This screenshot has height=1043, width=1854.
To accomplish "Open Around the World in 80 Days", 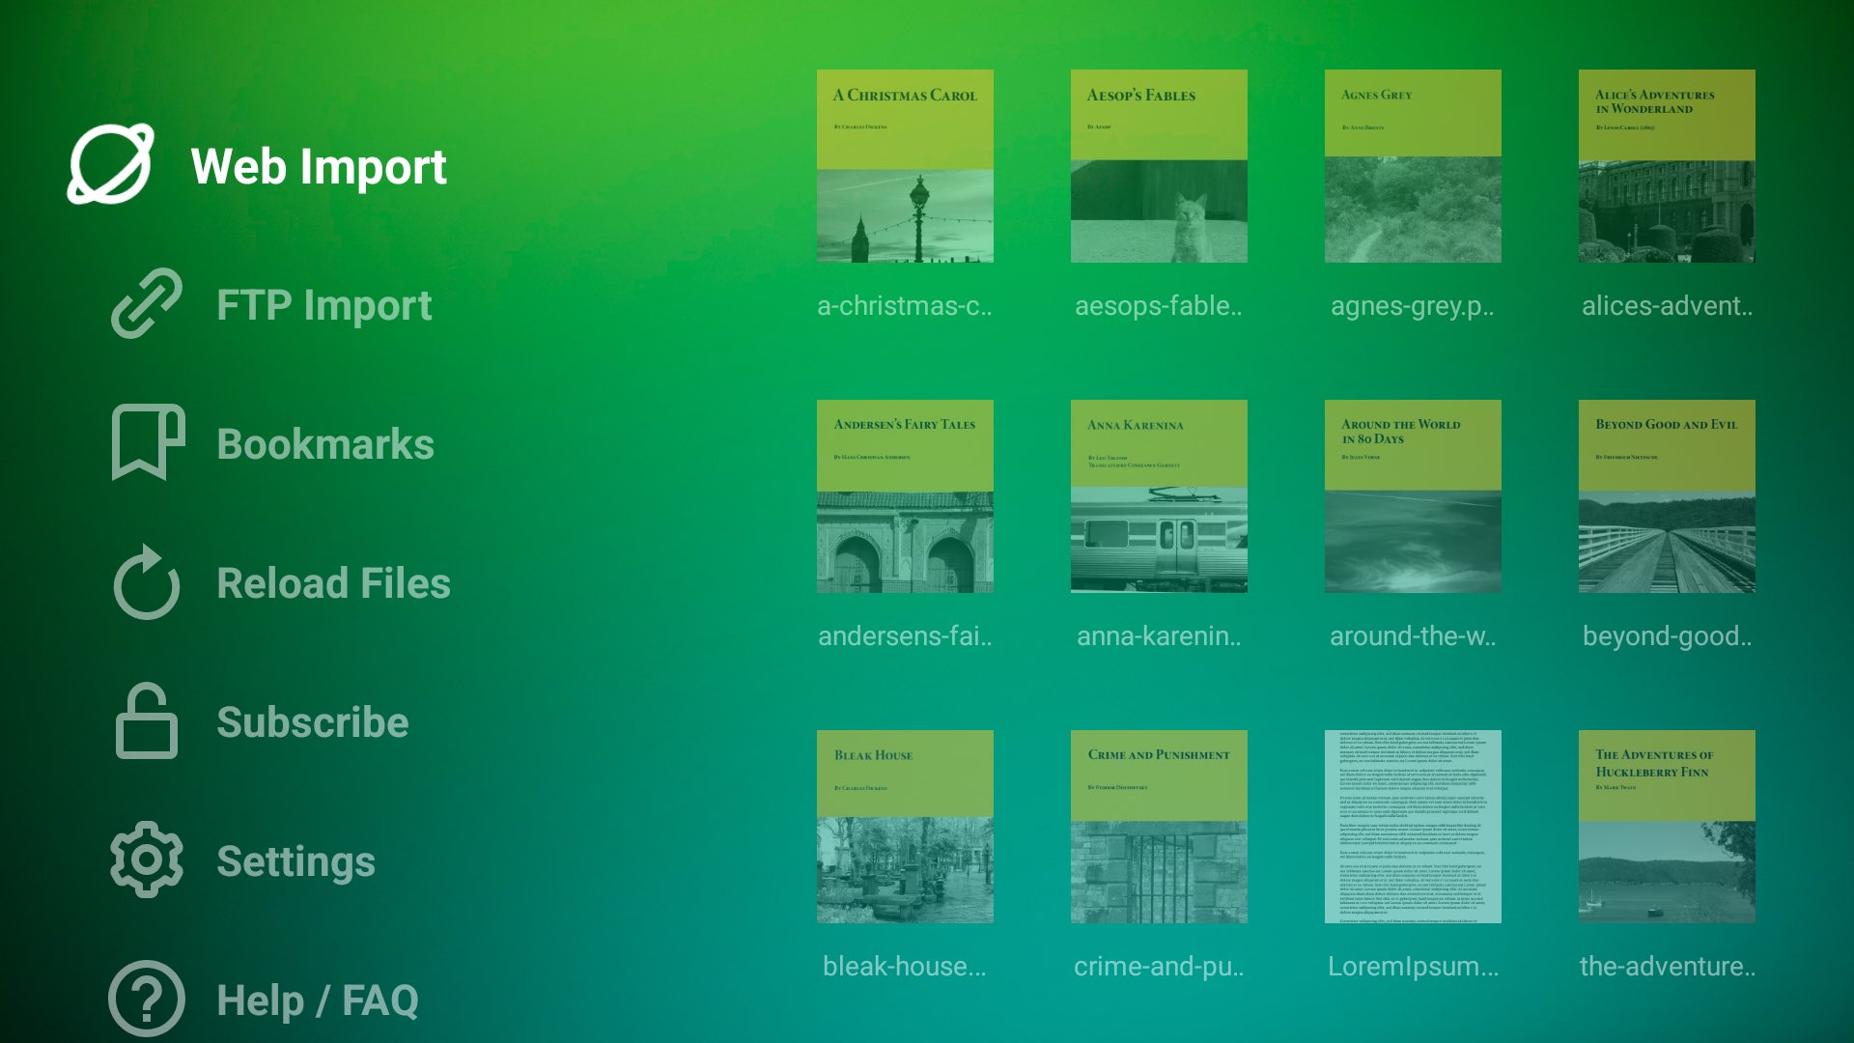I will pyautogui.click(x=1413, y=496).
